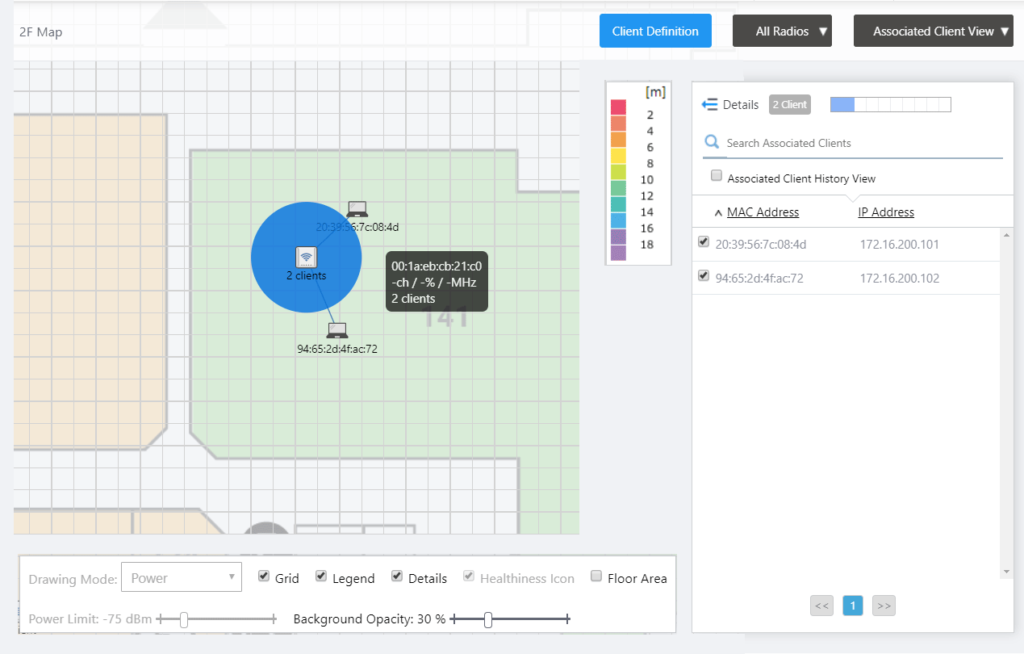Image resolution: width=1024 pixels, height=654 pixels.
Task: Click the blue 16 m legend swatch
Action: point(618,220)
